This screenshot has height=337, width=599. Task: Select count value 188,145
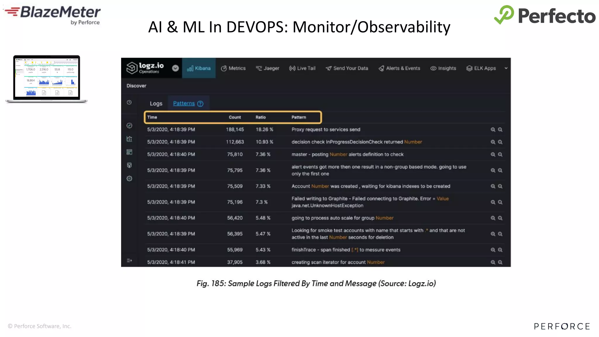tap(235, 130)
